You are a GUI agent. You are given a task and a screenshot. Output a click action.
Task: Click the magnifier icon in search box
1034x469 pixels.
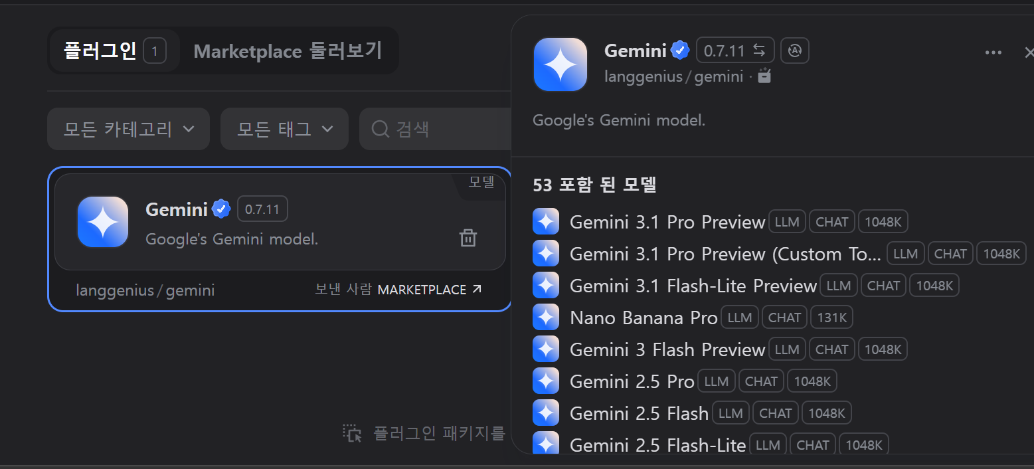tap(380, 129)
